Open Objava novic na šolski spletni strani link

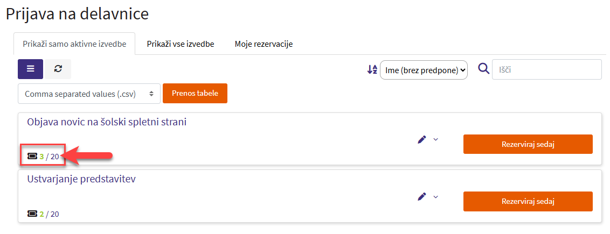107,122
